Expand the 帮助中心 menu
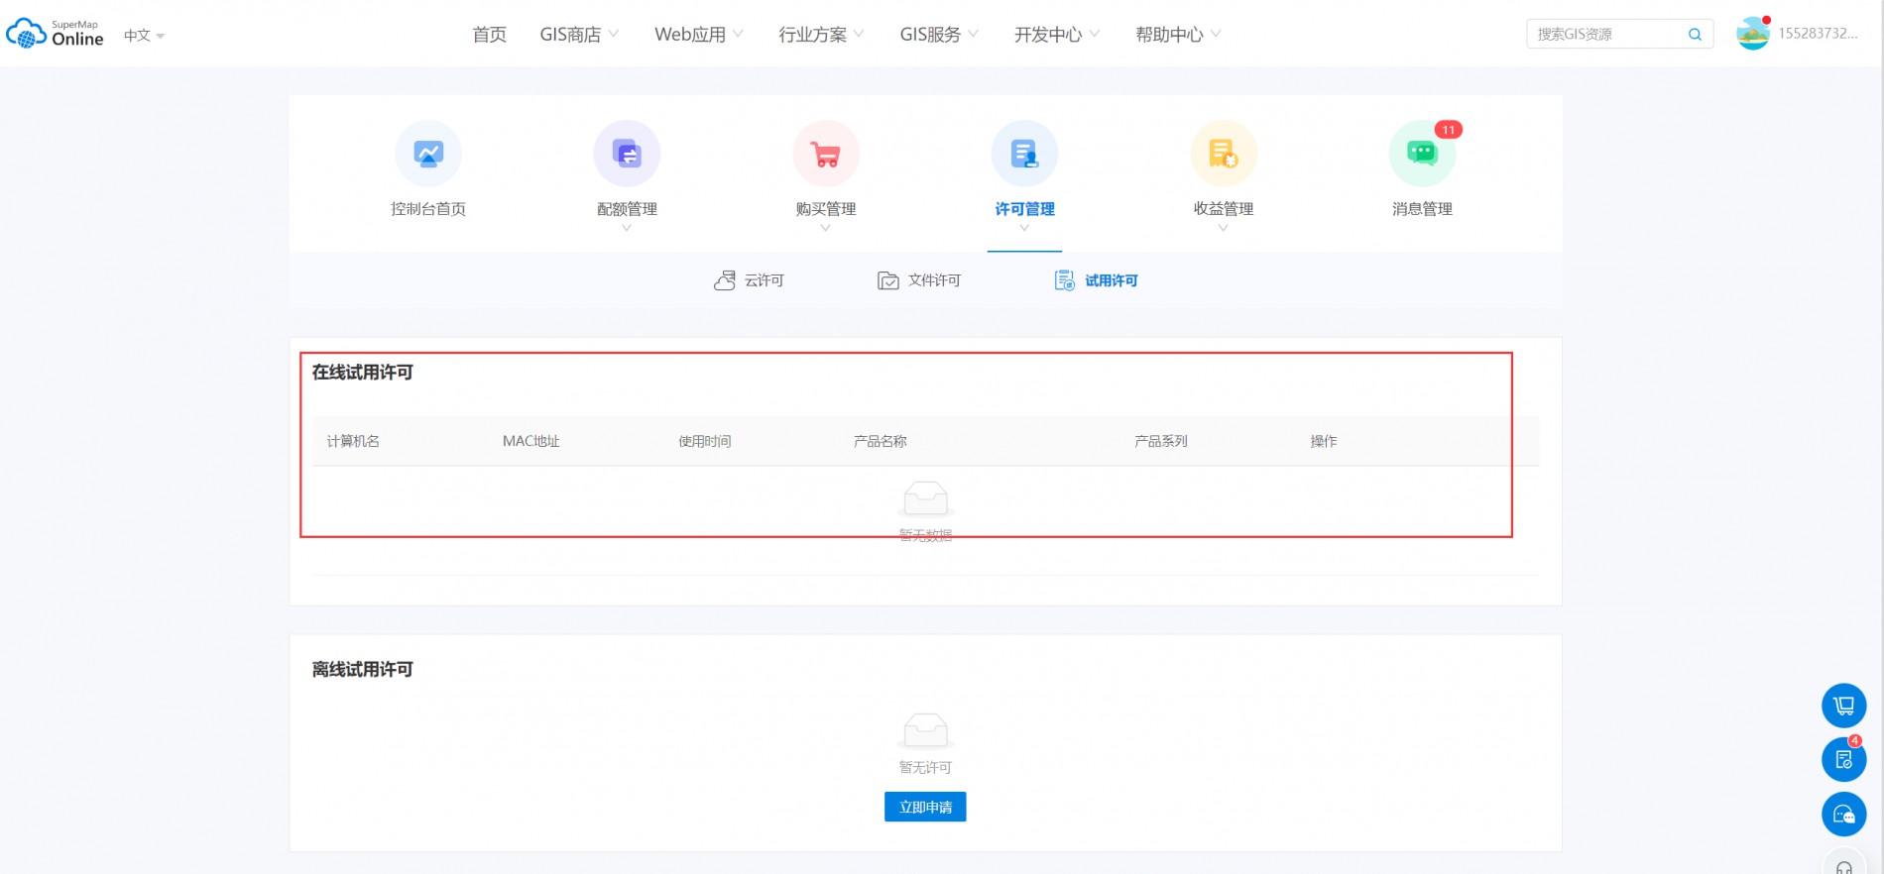Screen dimensions: 1884x874 [1178, 35]
